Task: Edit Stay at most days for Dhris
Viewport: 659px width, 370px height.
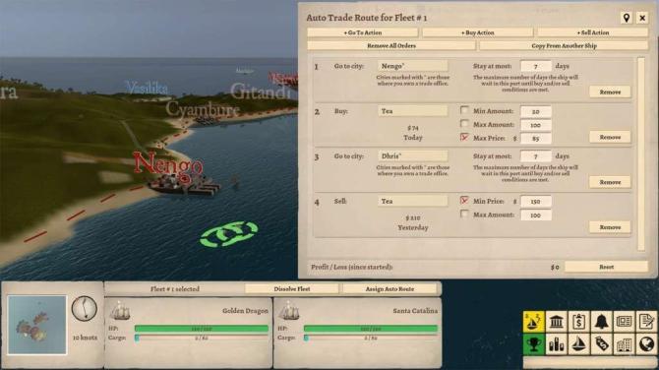Action: 536,156
